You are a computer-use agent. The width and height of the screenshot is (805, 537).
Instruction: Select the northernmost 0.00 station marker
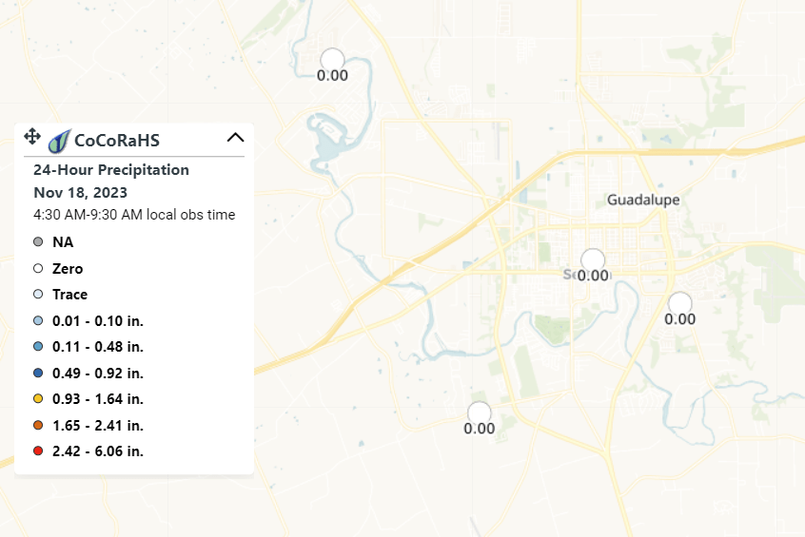(332, 59)
